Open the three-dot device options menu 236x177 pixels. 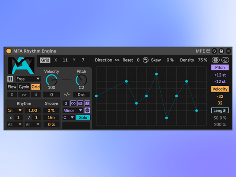click(228, 51)
